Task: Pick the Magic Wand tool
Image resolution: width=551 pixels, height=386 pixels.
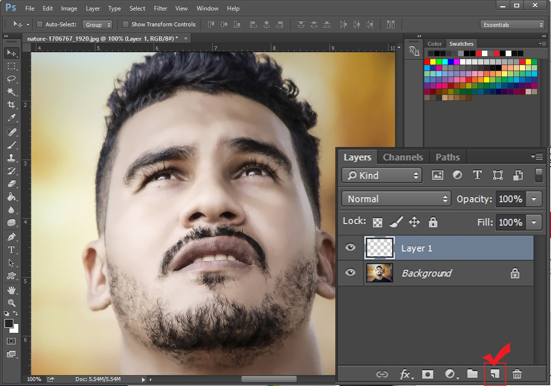Action: 11,92
